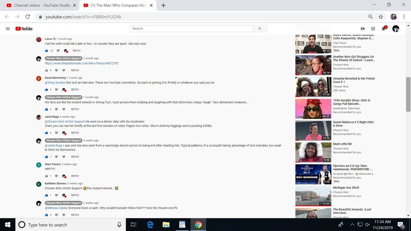Open Meet Little Bit video title
411x231 pixels.
pyautogui.click(x=342, y=144)
